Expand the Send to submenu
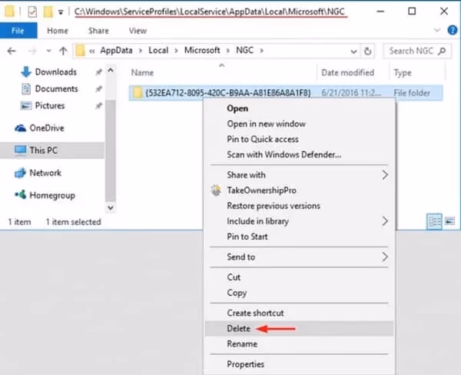Viewport: 461px width, 375px height. [300, 257]
